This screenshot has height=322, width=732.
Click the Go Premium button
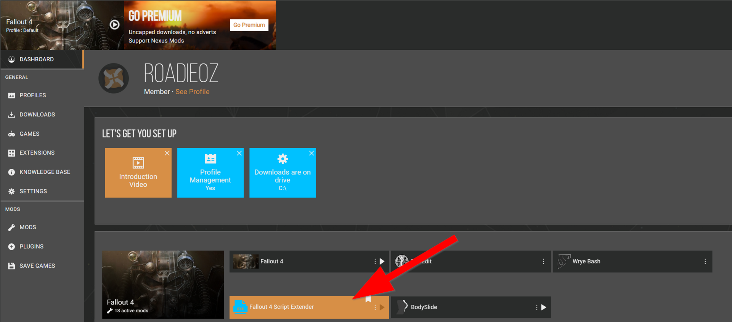(x=249, y=25)
